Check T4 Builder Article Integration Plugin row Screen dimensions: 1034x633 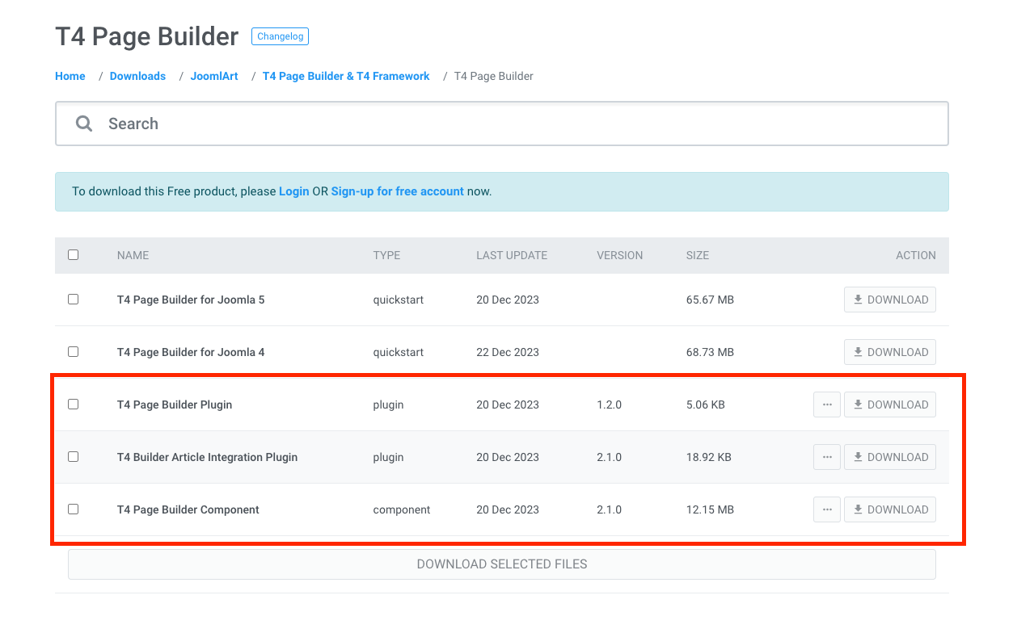click(74, 457)
